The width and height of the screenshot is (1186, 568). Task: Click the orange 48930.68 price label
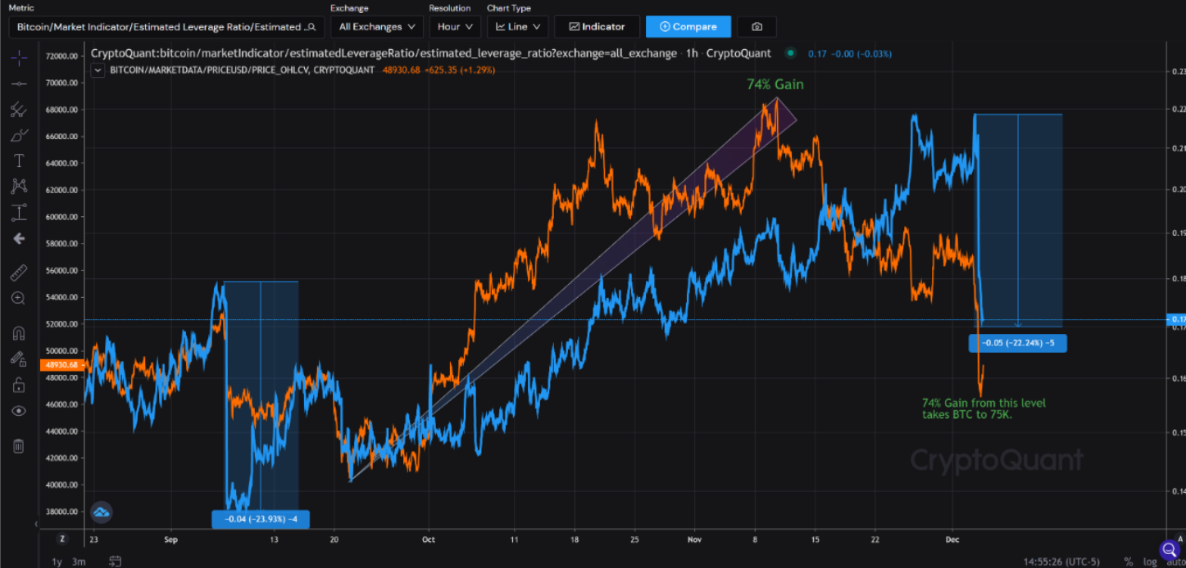point(61,364)
